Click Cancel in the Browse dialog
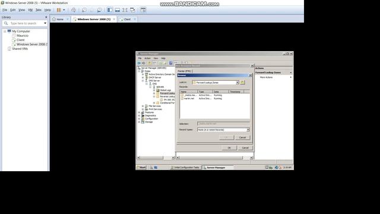 (x=242, y=137)
